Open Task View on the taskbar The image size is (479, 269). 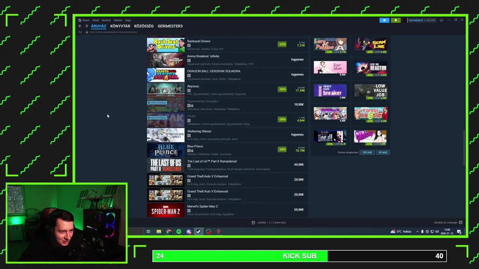[149, 232]
